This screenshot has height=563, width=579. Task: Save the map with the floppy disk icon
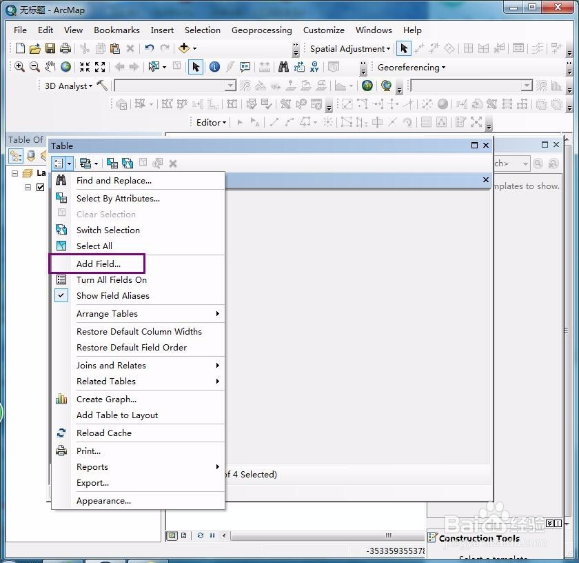click(x=50, y=48)
